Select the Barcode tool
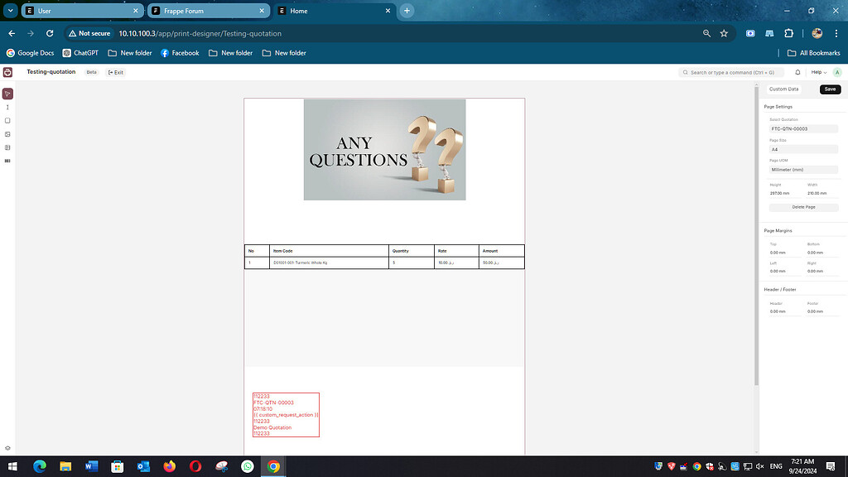The height and width of the screenshot is (477, 848). [7, 161]
